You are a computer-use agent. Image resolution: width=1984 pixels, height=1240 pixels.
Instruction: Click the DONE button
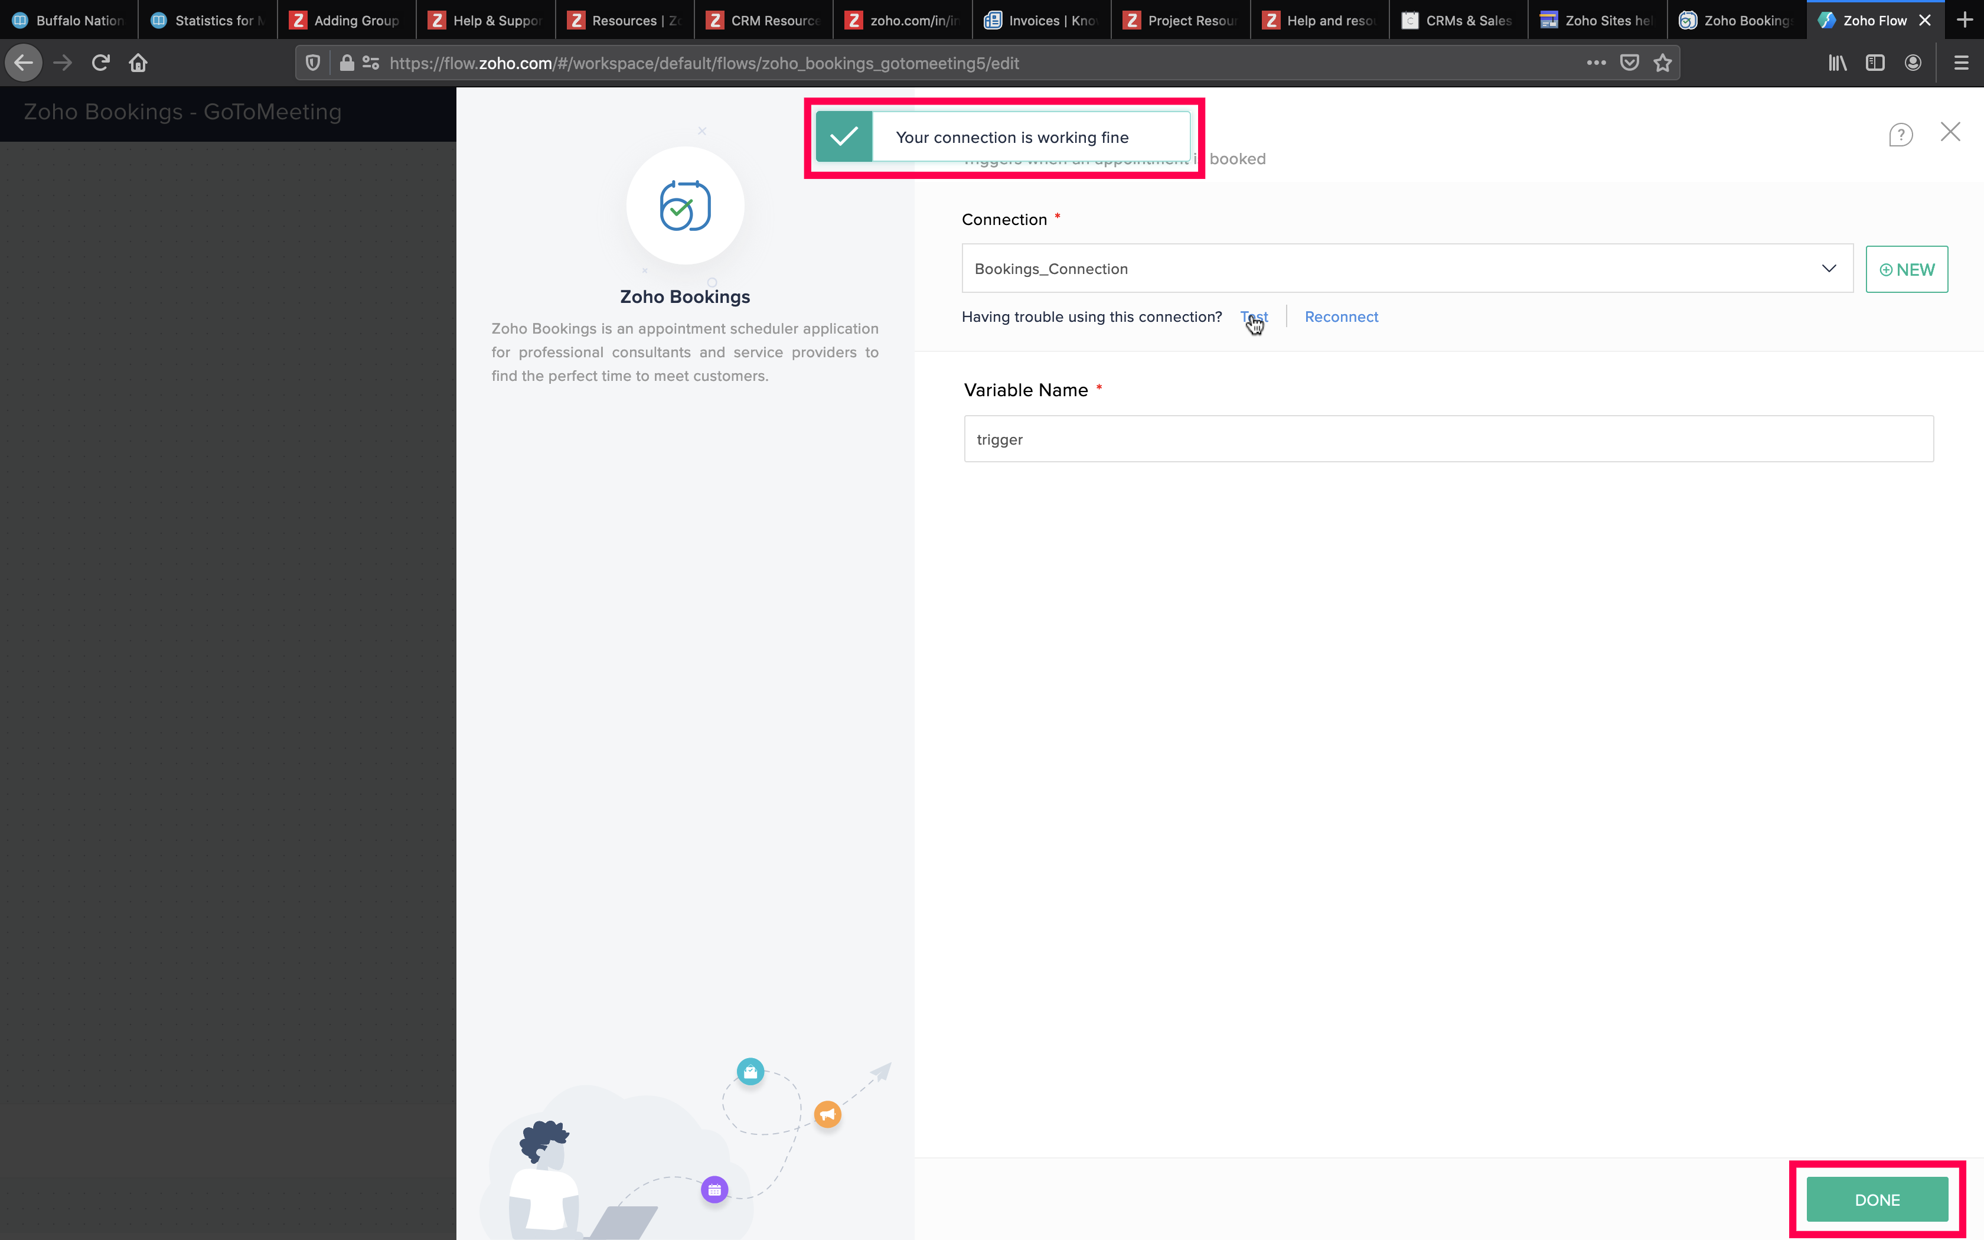[1877, 1200]
